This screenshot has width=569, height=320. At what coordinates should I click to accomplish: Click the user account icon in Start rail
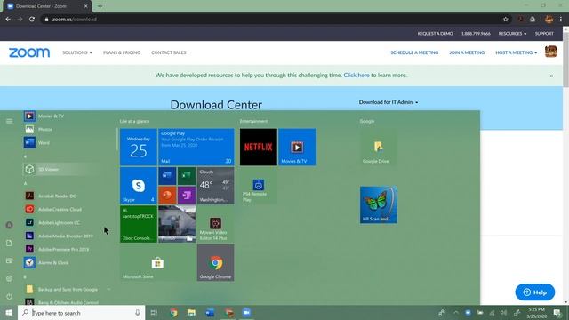click(x=10, y=225)
